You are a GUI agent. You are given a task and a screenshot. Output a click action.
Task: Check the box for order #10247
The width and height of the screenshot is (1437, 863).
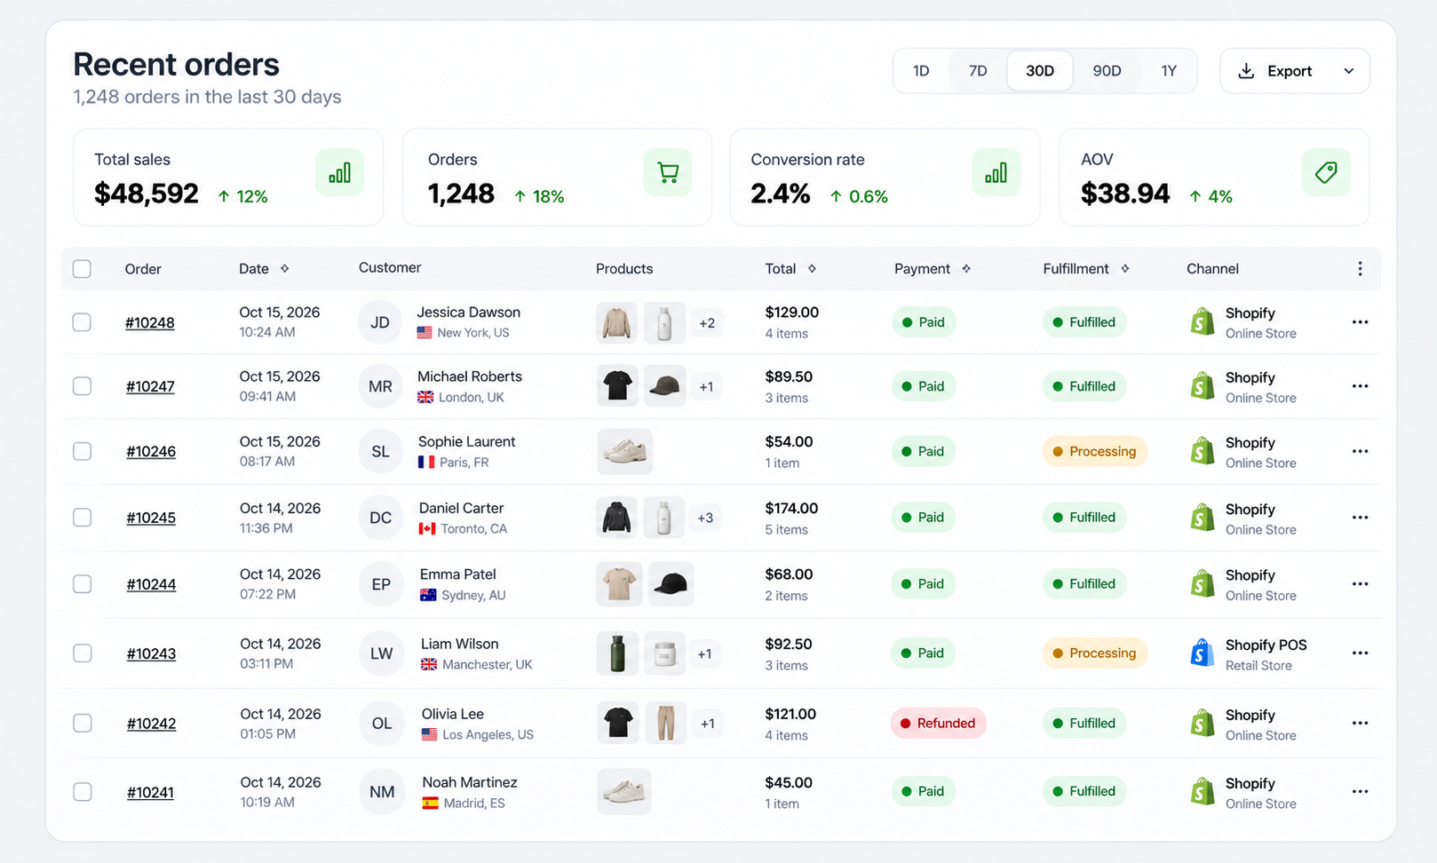pos(82,386)
